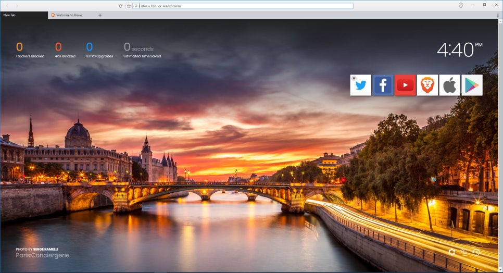Add a new tab with plus button
503x273 pixels.
[100, 15]
